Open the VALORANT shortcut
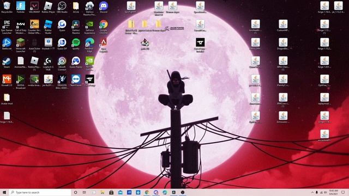 tap(34, 7)
